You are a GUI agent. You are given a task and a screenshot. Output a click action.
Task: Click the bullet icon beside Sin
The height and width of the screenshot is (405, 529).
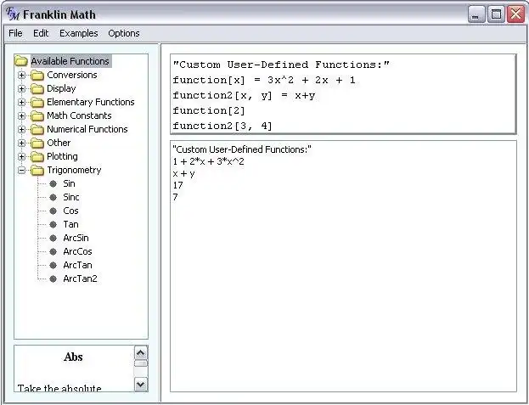53,183
